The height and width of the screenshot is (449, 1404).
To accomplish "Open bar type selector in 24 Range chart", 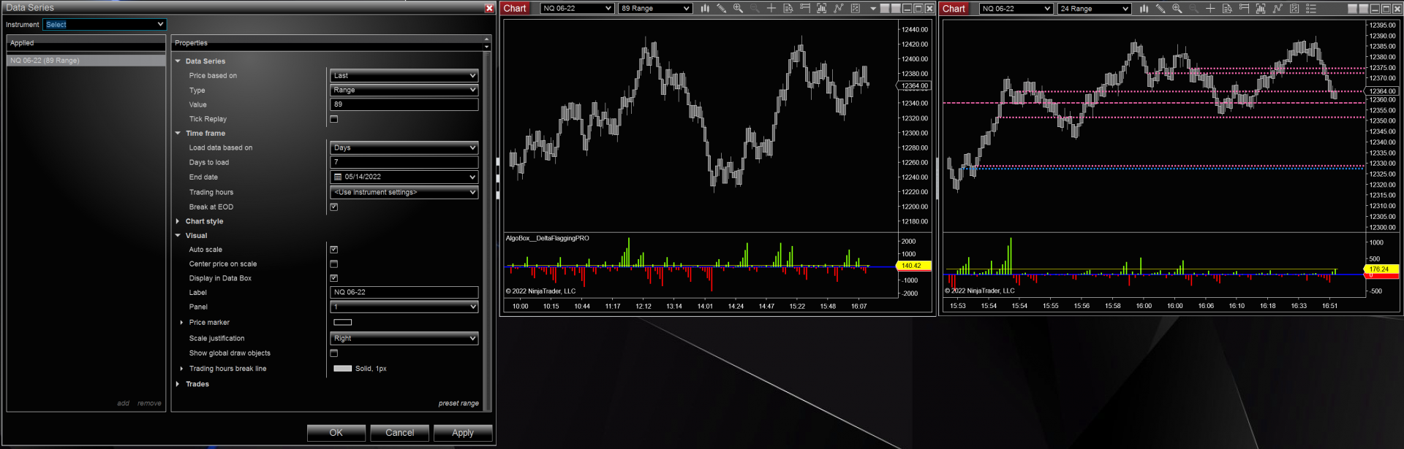I will [1144, 8].
